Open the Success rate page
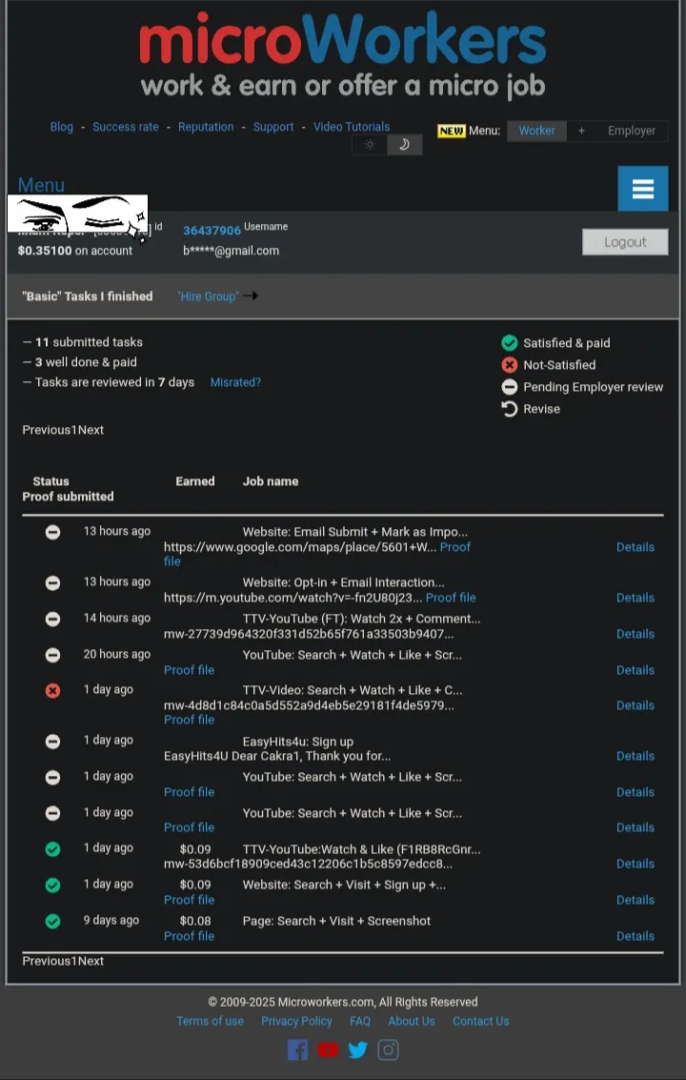Image resolution: width=686 pixels, height=1080 pixels. click(x=126, y=127)
